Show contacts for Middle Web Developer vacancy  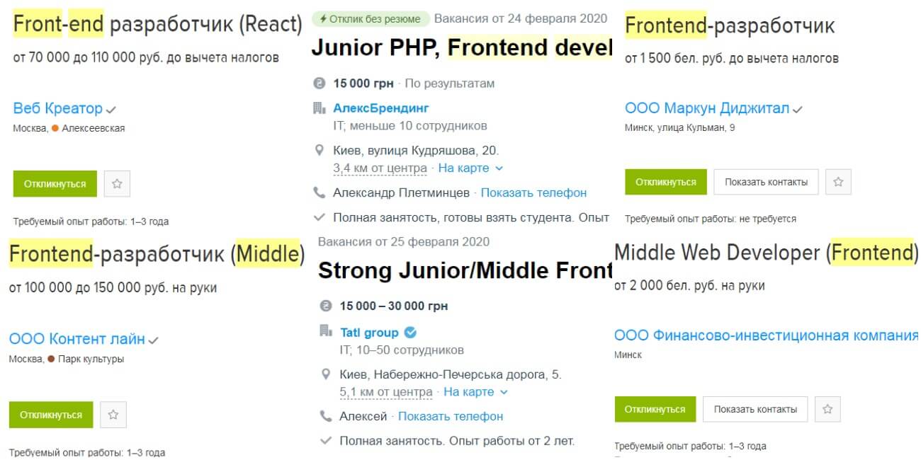[755, 409]
